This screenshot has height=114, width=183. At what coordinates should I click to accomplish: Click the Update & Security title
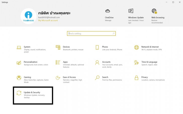pos(32,92)
